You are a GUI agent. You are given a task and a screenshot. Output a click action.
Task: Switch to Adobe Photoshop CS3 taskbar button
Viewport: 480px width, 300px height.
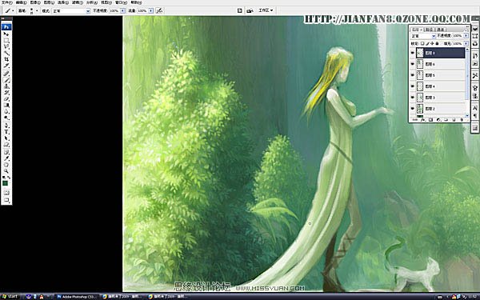[77, 297]
